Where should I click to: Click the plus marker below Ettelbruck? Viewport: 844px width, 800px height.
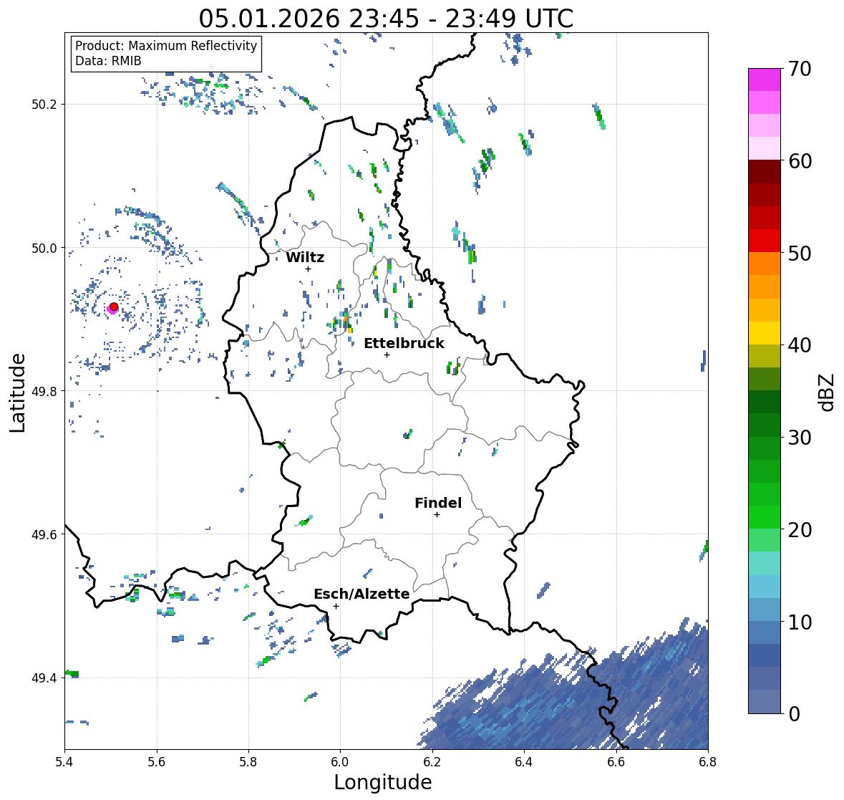[x=387, y=355]
